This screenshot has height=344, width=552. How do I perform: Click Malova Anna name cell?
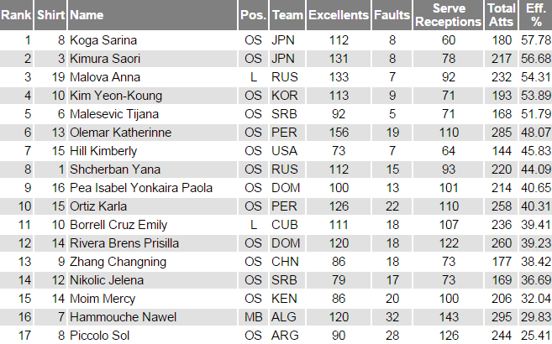tap(105, 77)
